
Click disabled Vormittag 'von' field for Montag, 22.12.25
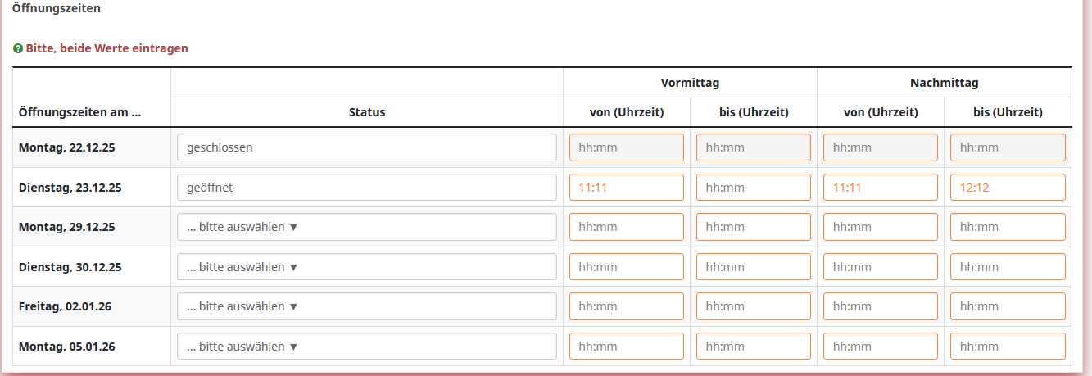(626, 147)
